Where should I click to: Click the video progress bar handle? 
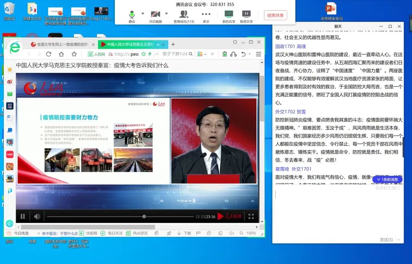[144, 217]
